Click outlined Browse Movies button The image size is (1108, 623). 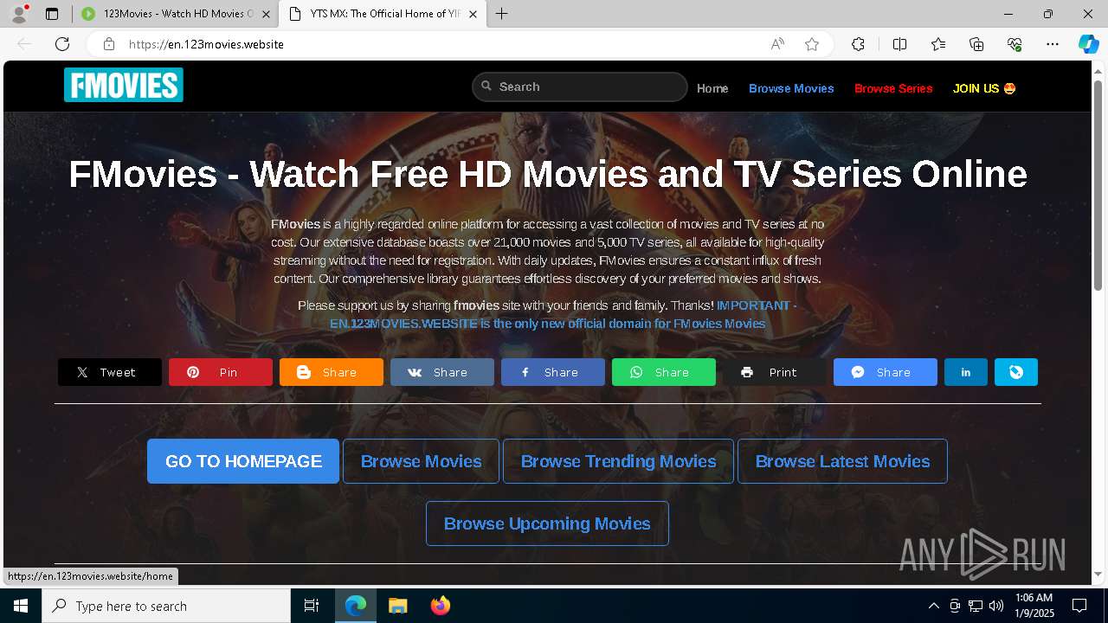click(x=421, y=461)
